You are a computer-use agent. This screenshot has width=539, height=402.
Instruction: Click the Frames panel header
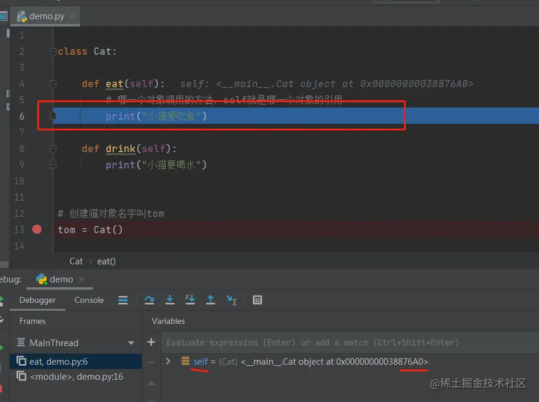coord(32,321)
